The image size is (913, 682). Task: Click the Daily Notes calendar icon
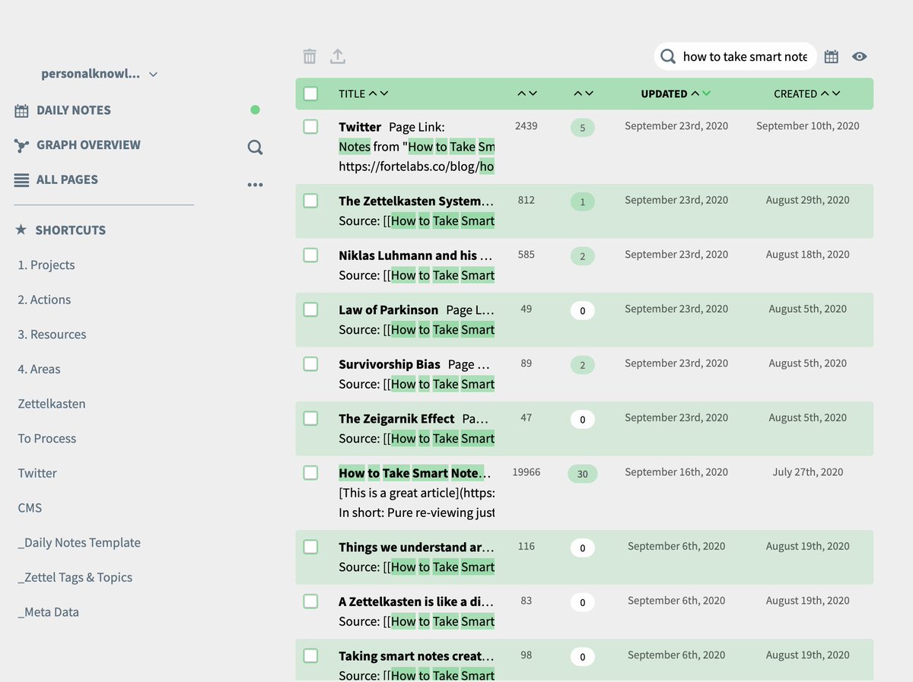point(21,110)
